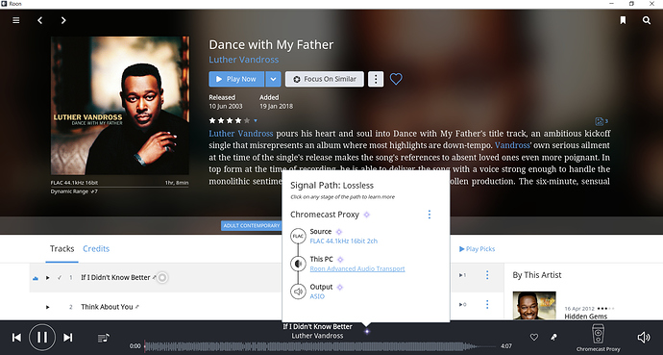Open the Hidden Gems album title

[585, 317]
